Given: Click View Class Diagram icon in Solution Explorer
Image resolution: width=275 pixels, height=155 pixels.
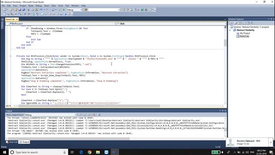Looking at the screenshot, I should (252, 23).
